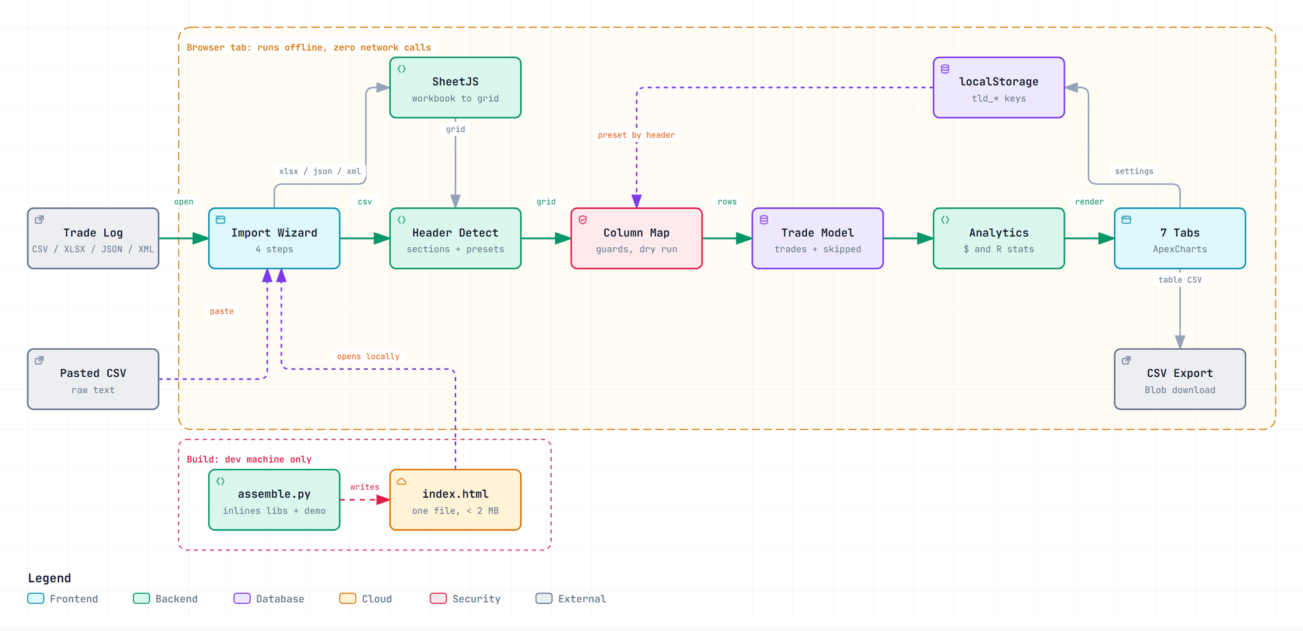
Task: Click the 'rows' edge label
Action: pos(727,202)
